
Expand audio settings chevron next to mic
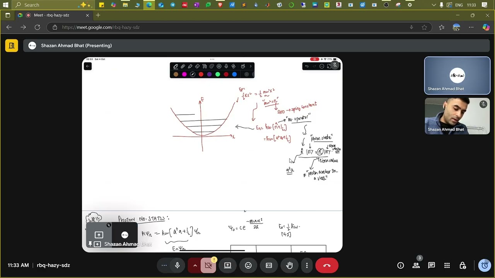pyautogui.click(x=195, y=265)
